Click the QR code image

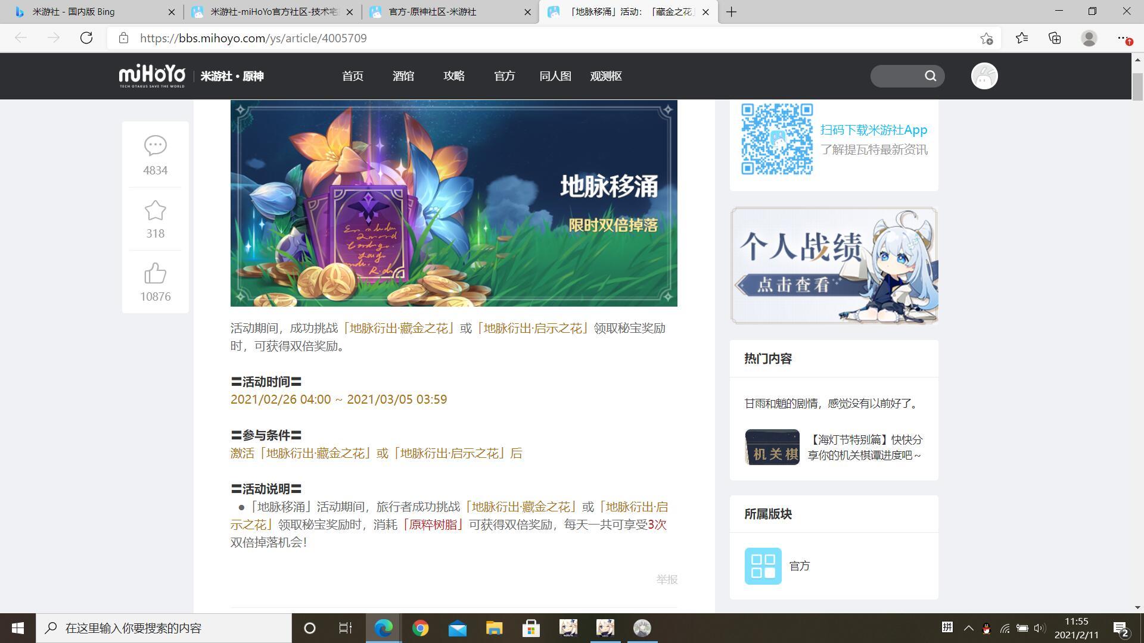pyautogui.click(x=777, y=139)
